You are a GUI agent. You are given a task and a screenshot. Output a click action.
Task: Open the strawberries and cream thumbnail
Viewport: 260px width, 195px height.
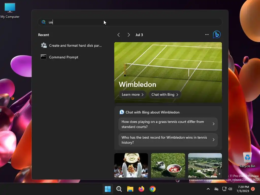tap(168, 165)
